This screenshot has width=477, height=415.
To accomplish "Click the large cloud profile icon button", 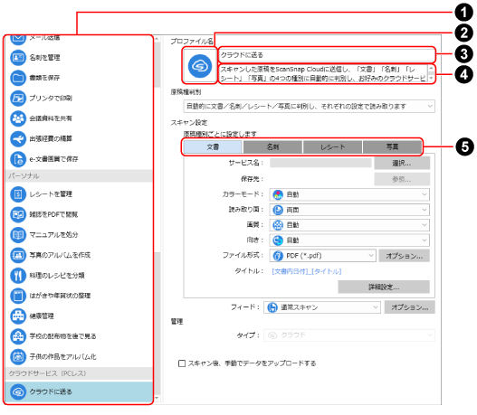I will pos(199,66).
